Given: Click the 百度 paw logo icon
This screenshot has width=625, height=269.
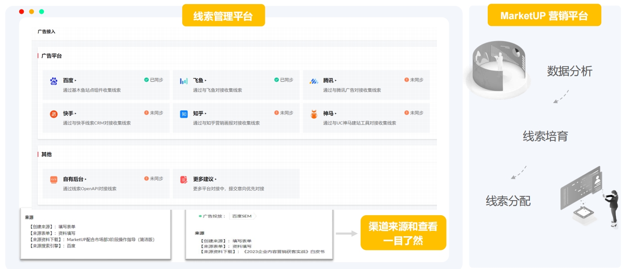Looking at the screenshot, I should [54, 81].
